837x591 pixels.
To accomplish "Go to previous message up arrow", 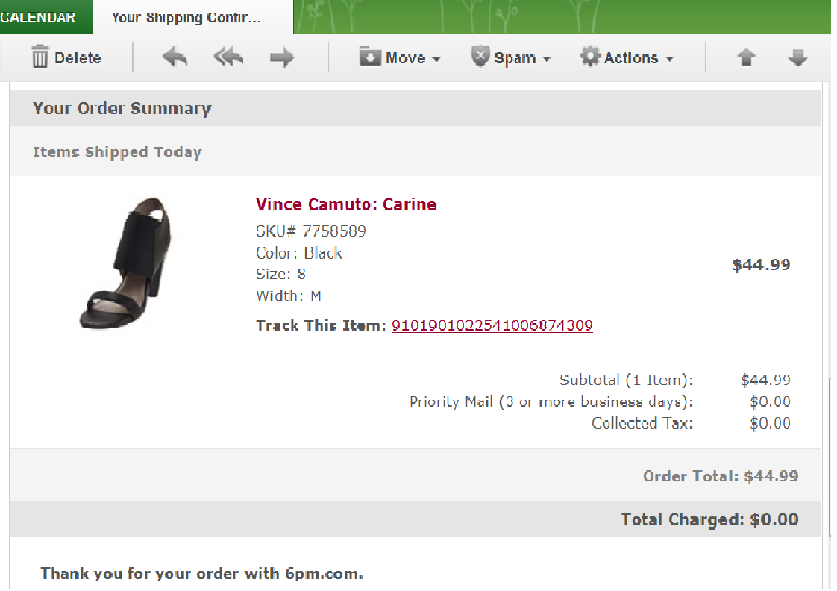I will [x=746, y=57].
